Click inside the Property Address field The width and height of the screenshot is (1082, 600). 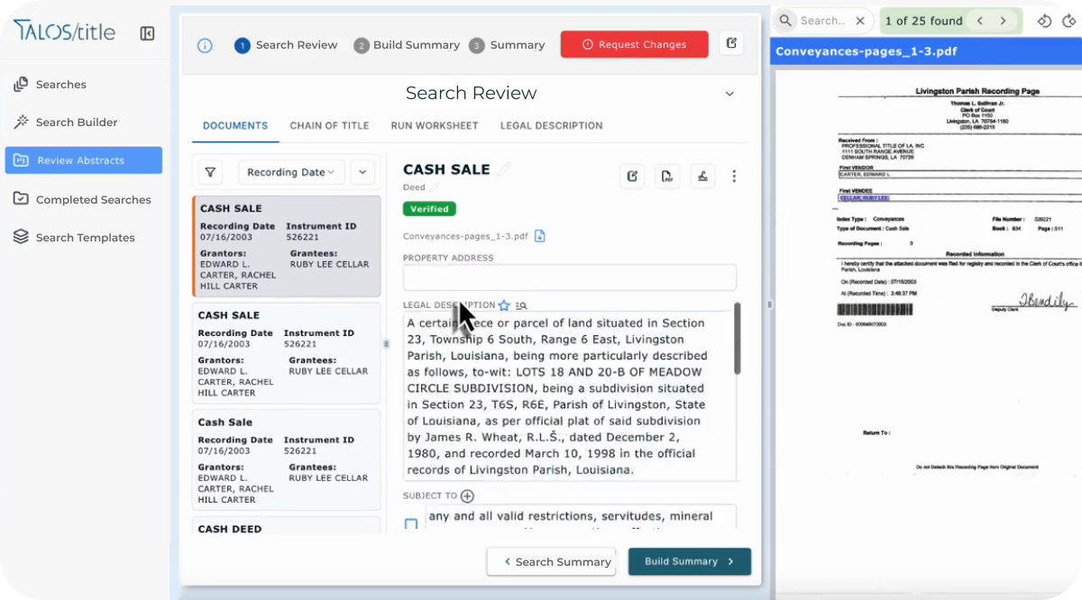click(570, 277)
